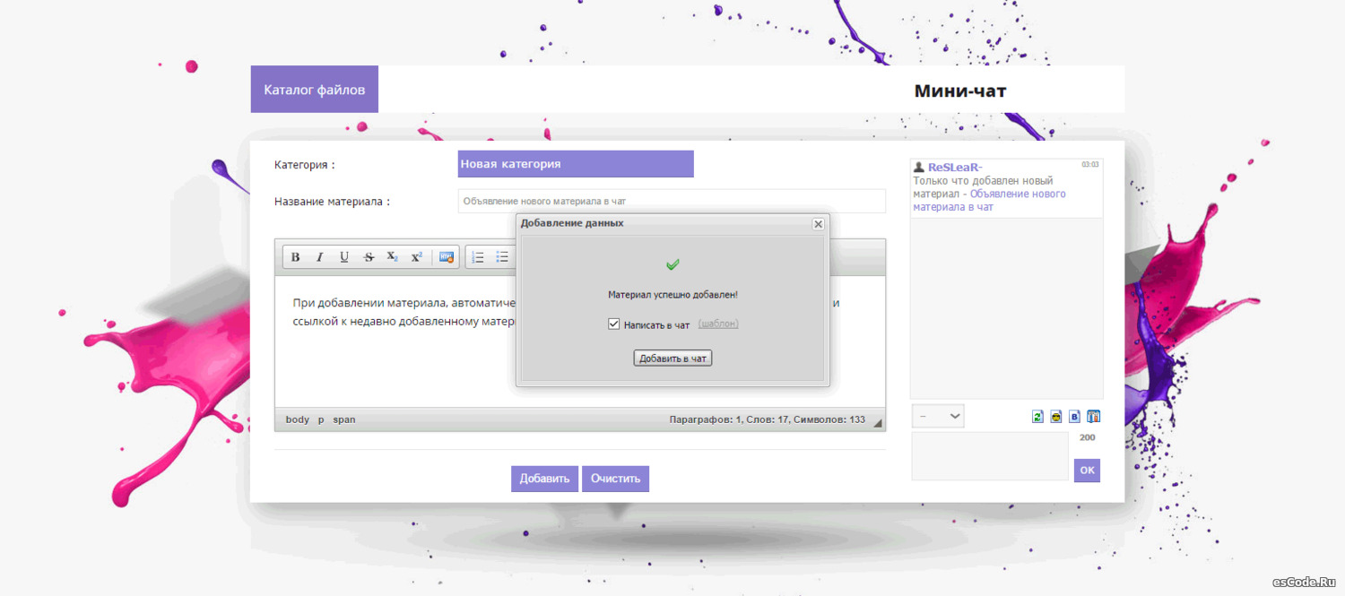Apply italic formatting in editor toolbar
The height and width of the screenshot is (596, 1345).
point(319,257)
